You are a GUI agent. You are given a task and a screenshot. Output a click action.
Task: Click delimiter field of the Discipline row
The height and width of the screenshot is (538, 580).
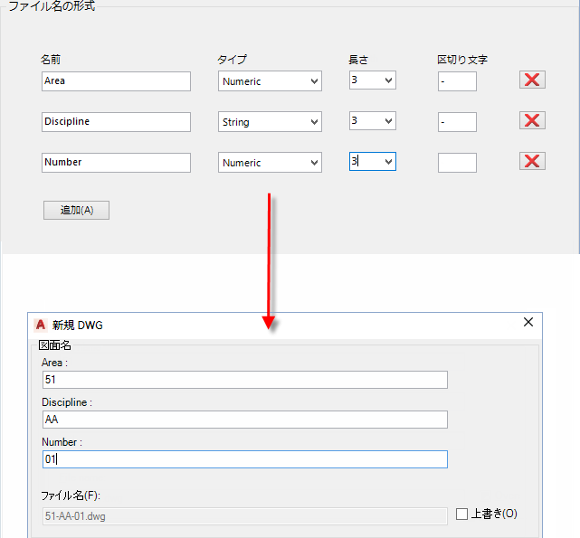[x=457, y=122]
